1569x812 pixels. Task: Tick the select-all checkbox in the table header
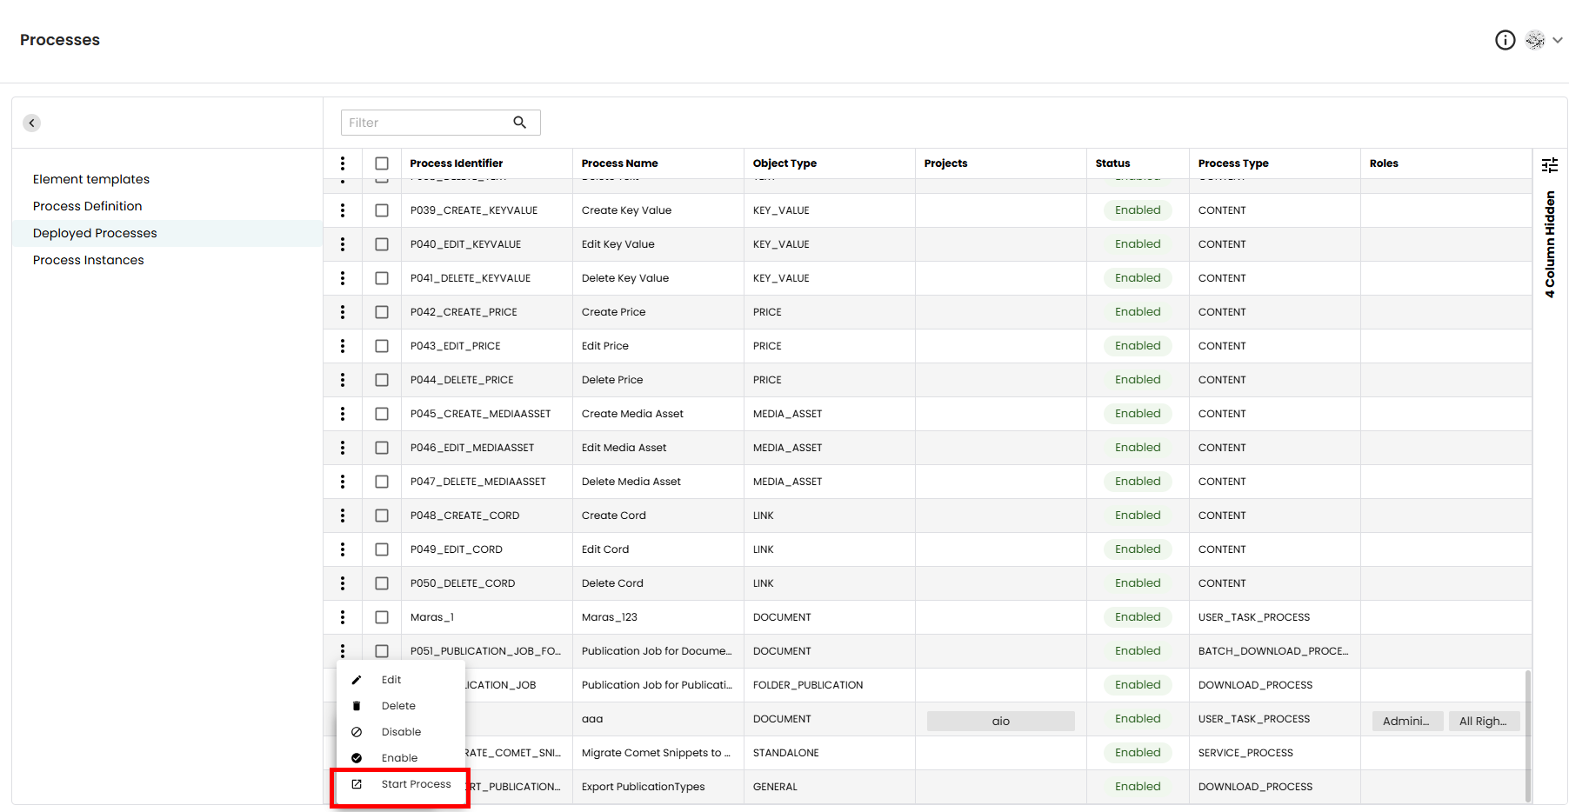382,163
